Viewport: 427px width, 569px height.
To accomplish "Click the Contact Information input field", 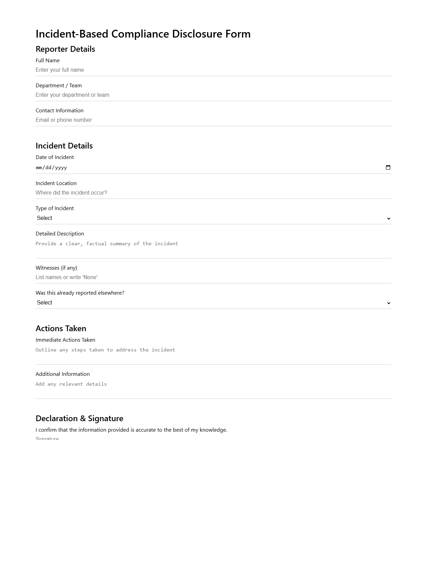I will coord(213,120).
